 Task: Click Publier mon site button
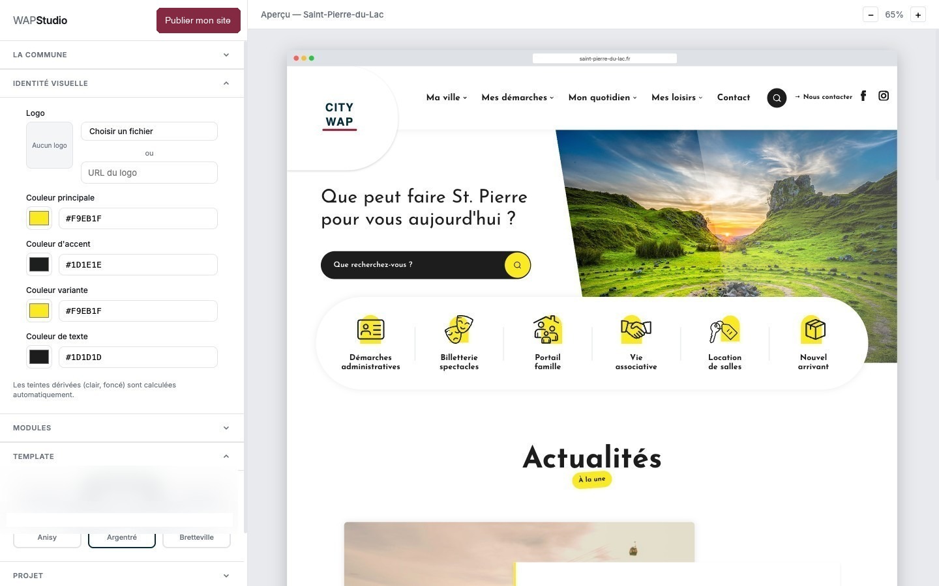point(198,20)
